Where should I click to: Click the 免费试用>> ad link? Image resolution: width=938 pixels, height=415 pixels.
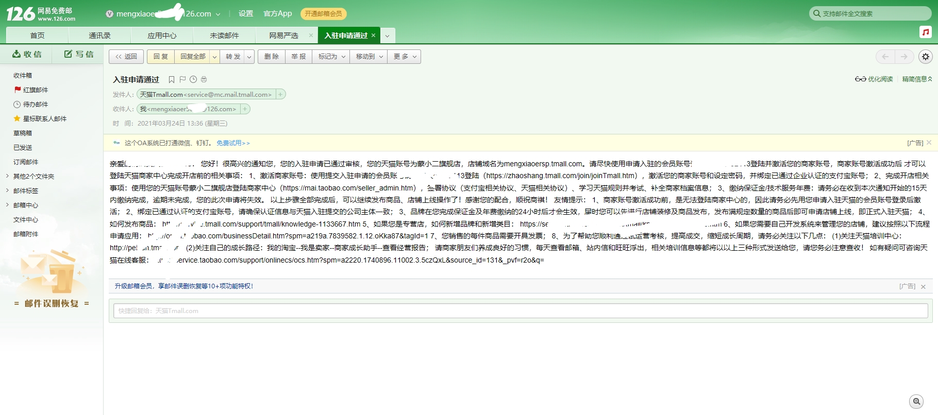click(x=233, y=143)
